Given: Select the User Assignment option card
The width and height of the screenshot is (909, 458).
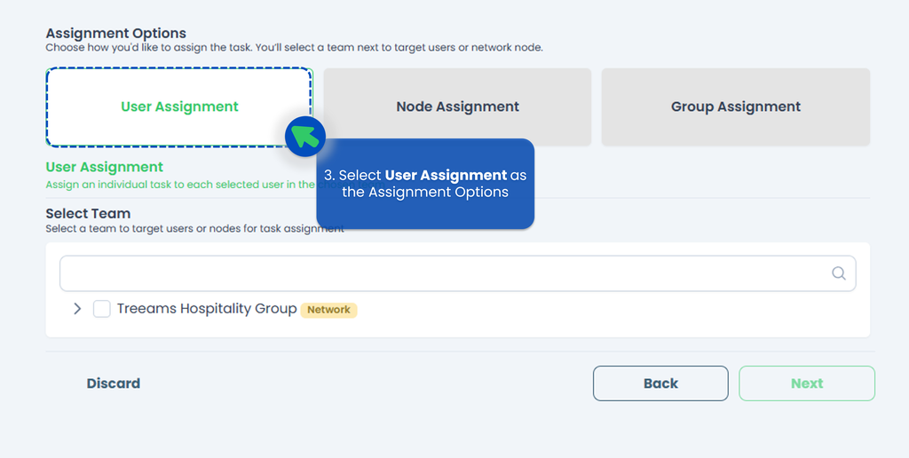Looking at the screenshot, I should point(179,107).
